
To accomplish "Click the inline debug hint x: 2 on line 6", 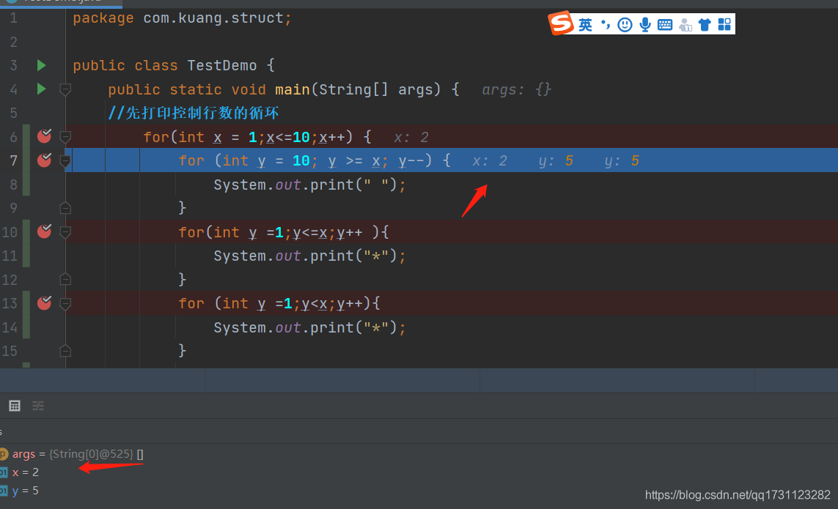I will [411, 137].
